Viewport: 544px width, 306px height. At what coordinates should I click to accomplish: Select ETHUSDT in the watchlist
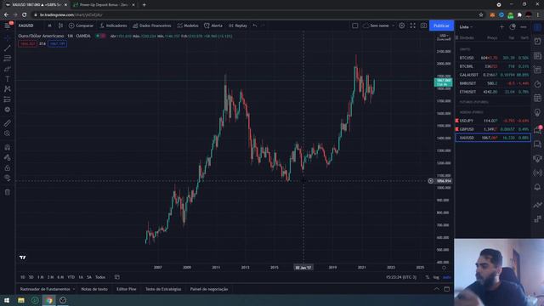click(x=493, y=92)
